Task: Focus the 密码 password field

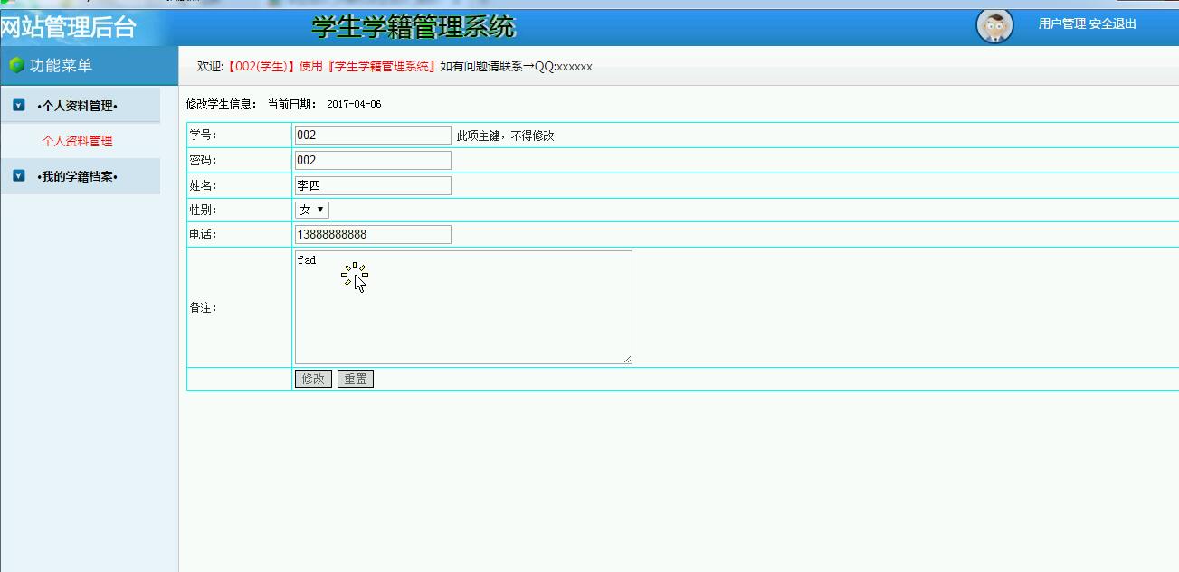Action: click(x=373, y=160)
